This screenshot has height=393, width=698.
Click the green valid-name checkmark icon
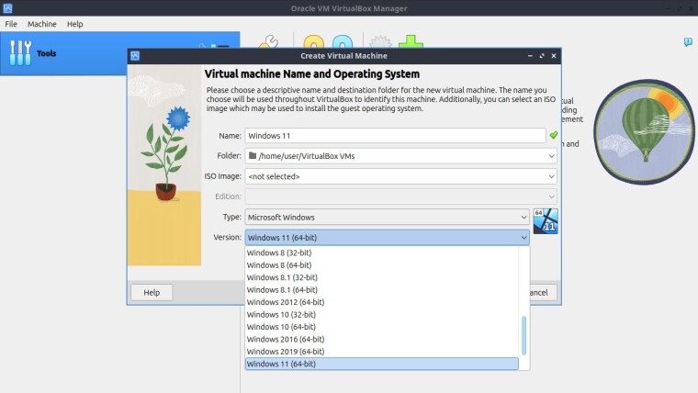pyautogui.click(x=553, y=135)
